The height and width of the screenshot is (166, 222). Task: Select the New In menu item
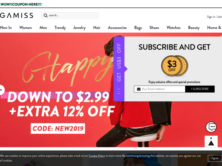coord(6,28)
